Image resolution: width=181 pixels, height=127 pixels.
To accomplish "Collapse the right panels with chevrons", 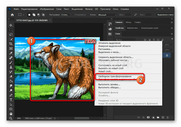I will 172,19.
